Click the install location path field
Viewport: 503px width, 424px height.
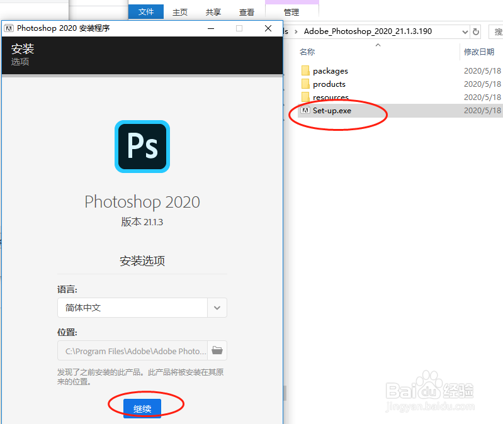(132, 350)
